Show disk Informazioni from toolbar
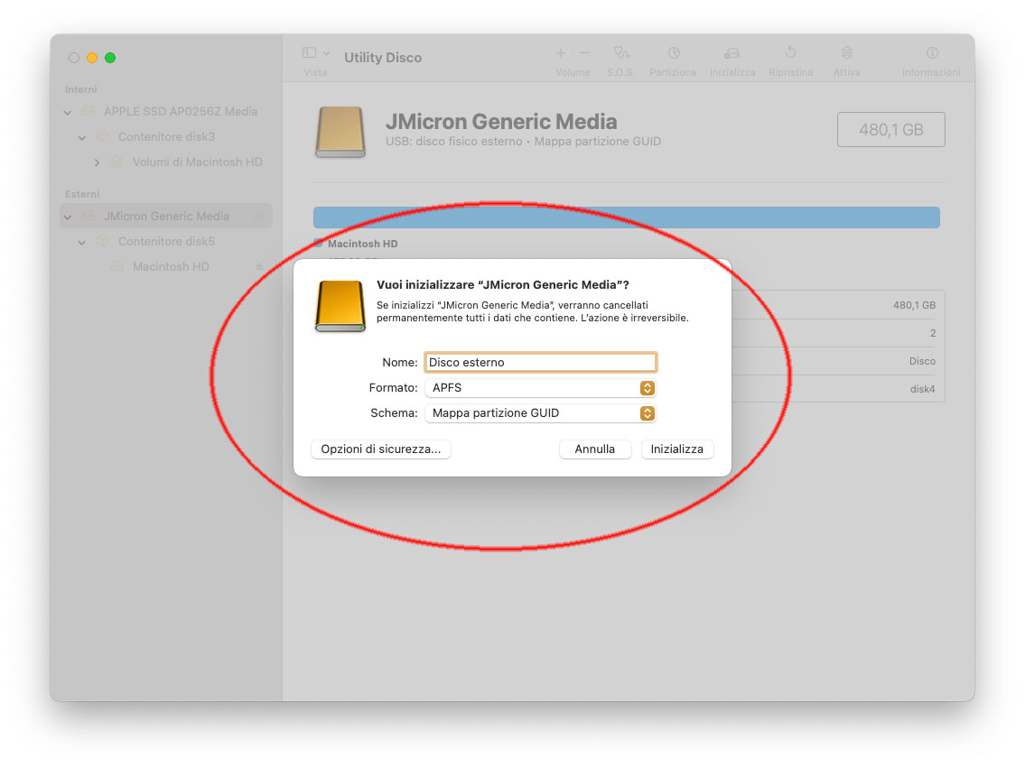This screenshot has height=768, width=1025. [x=932, y=53]
